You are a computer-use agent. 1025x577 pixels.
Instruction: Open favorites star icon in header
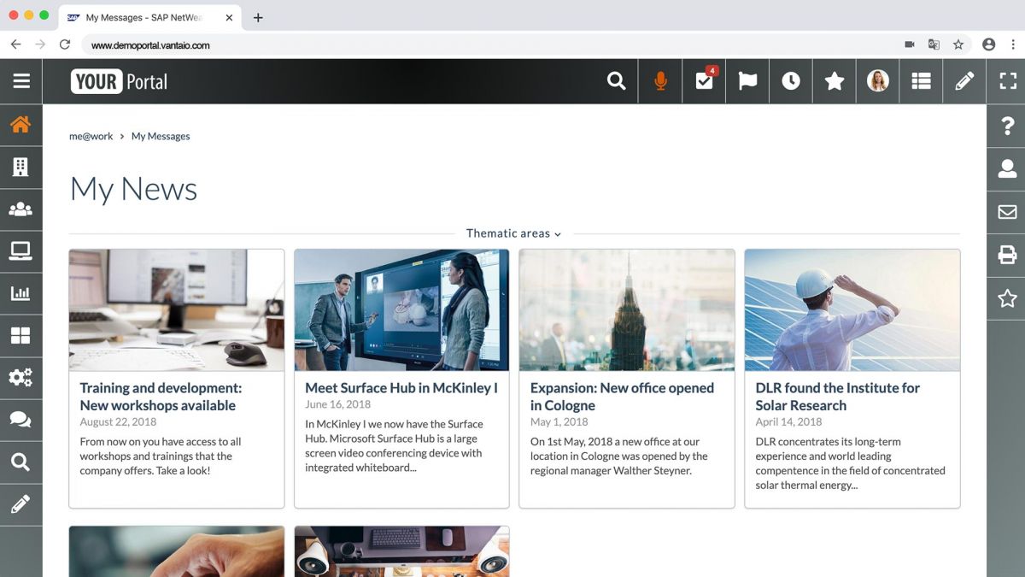point(835,81)
